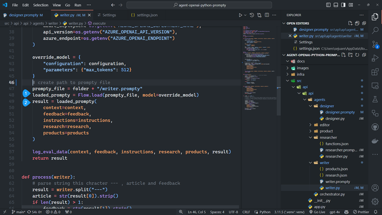The image size is (382, 215).
Task: Open the Run and Debug view
Action: click(x=375, y=58)
